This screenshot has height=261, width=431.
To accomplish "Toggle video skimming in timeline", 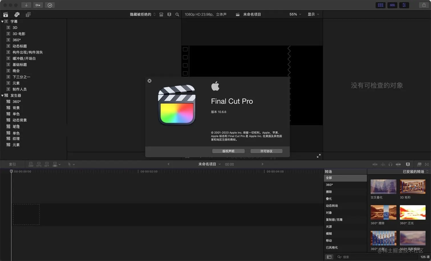I will pos(375,164).
